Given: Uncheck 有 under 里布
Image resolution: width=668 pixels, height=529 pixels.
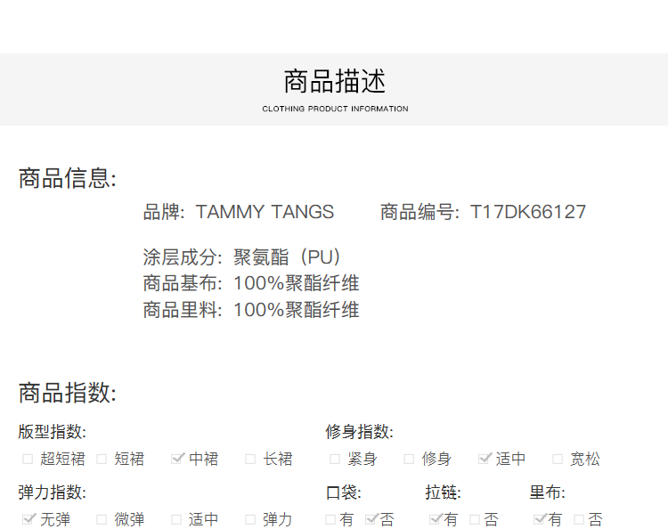Looking at the screenshot, I should pyautogui.click(x=539, y=519).
